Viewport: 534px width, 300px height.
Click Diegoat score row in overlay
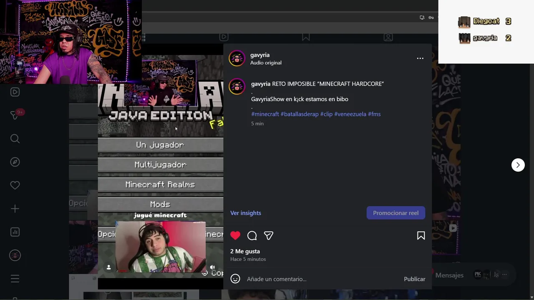485,22
